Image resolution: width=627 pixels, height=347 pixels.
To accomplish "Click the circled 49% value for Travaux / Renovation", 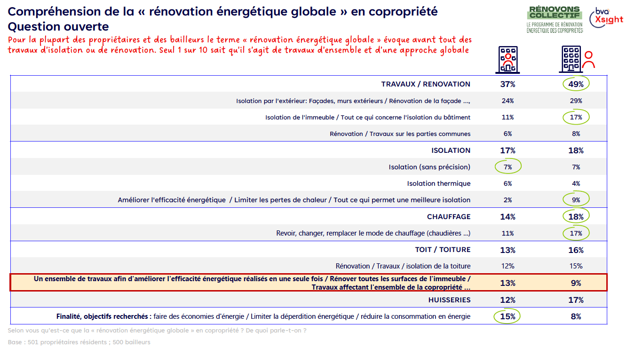I will pyautogui.click(x=576, y=84).
